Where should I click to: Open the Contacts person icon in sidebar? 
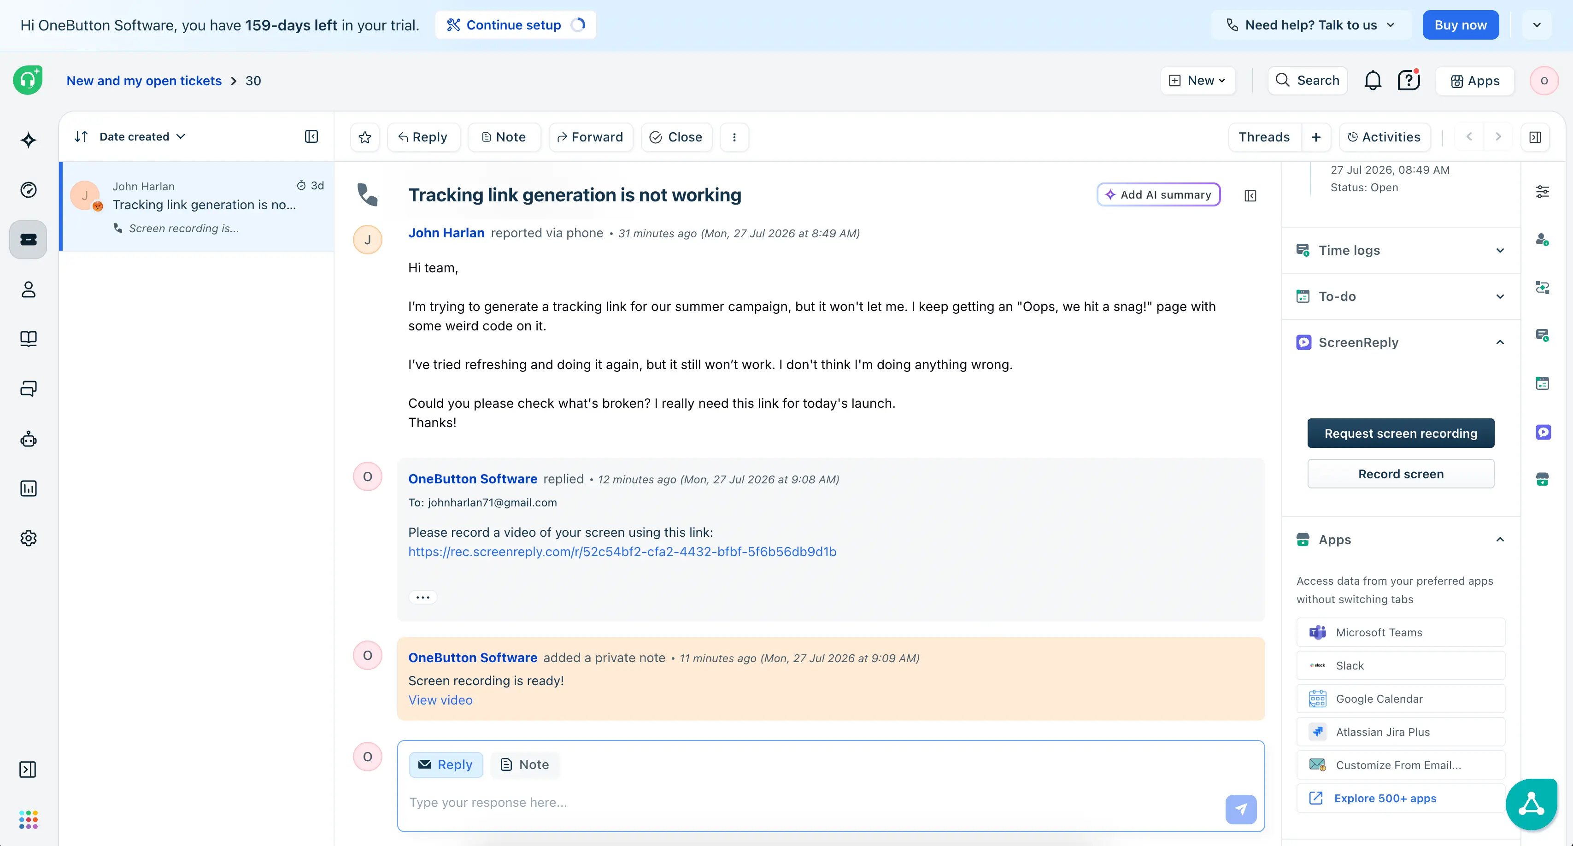coord(28,289)
